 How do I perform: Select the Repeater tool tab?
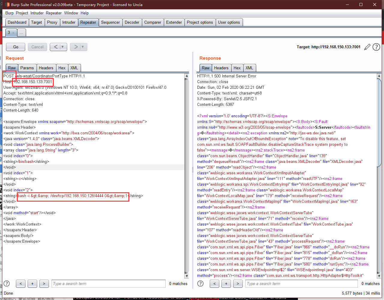point(88,22)
